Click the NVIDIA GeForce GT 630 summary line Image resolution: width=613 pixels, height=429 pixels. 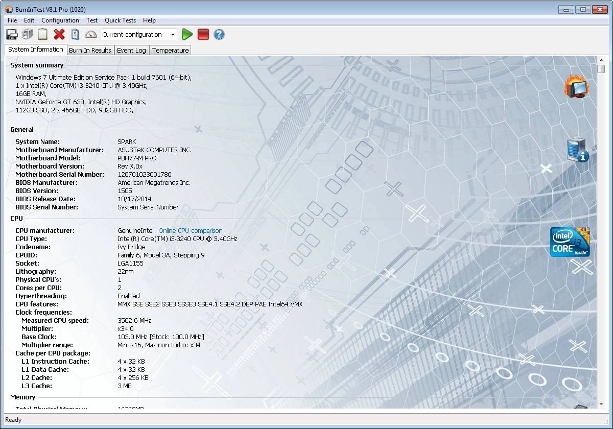(81, 102)
